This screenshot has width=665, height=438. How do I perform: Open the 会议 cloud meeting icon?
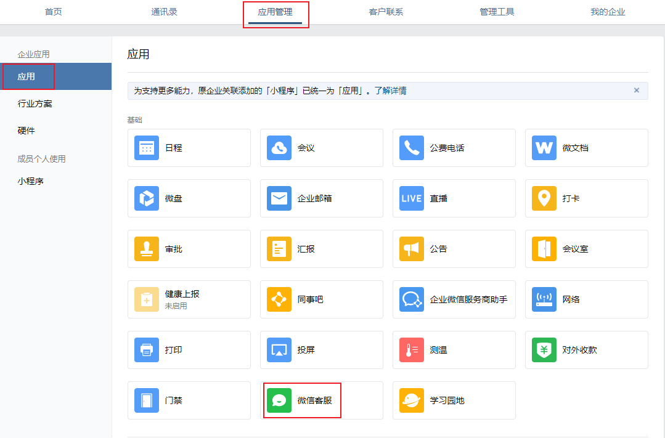tap(279, 148)
